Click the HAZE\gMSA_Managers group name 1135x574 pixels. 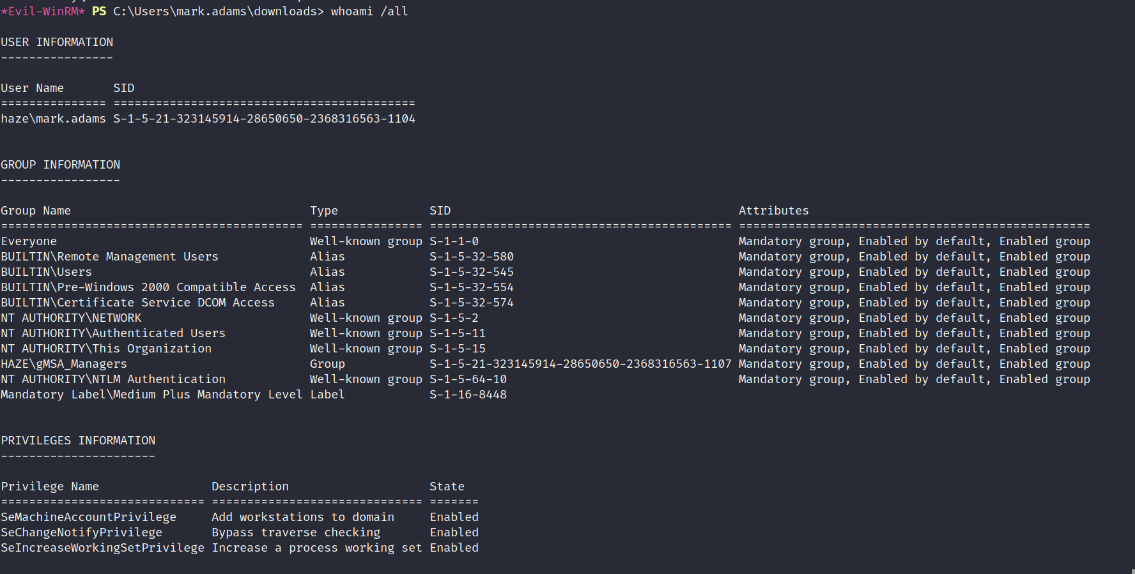tap(64, 364)
